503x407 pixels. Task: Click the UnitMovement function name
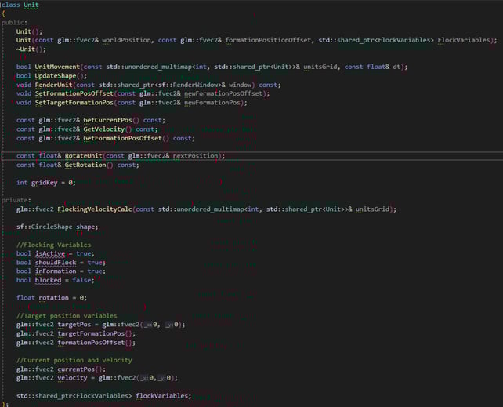(x=57, y=67)
